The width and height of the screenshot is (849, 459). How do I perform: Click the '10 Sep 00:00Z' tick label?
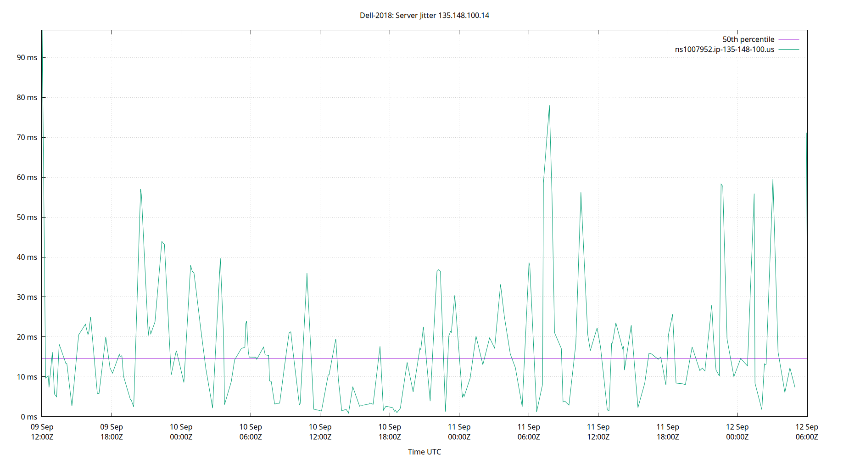click(181, 431)
